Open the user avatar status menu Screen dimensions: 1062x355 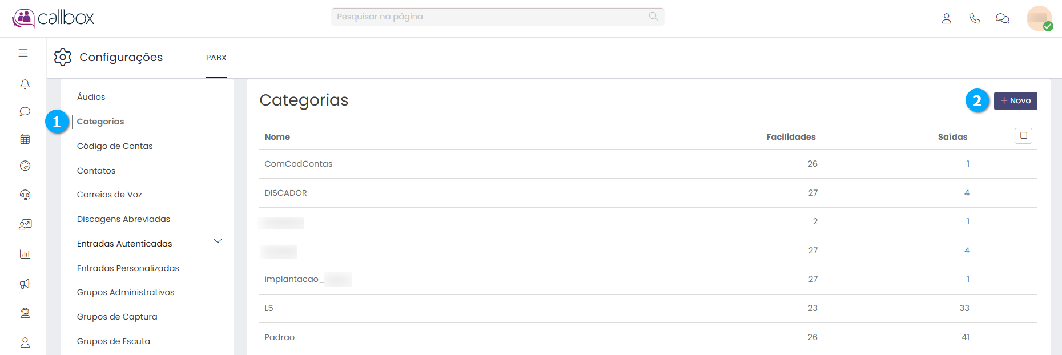(1039, 18)
